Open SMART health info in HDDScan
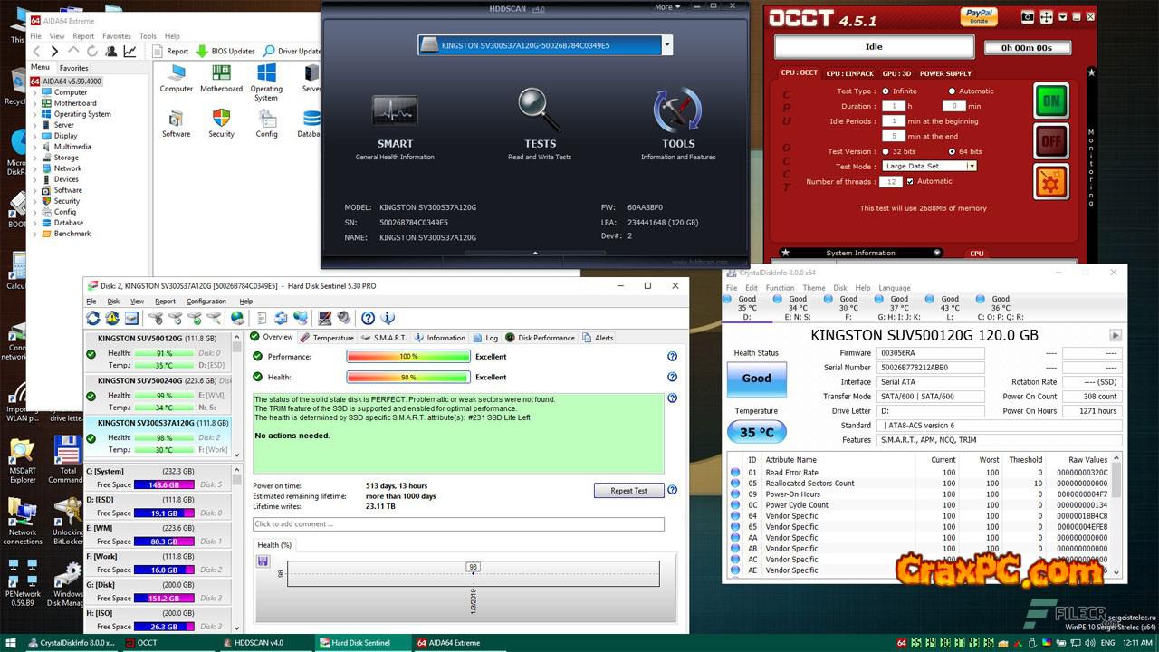The image size is (1159, 652). 395,111
